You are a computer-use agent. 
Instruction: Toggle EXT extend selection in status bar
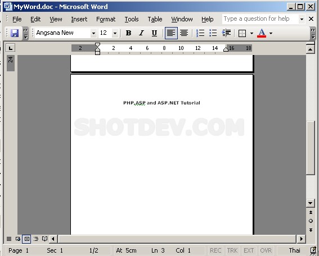pos(249,250)
